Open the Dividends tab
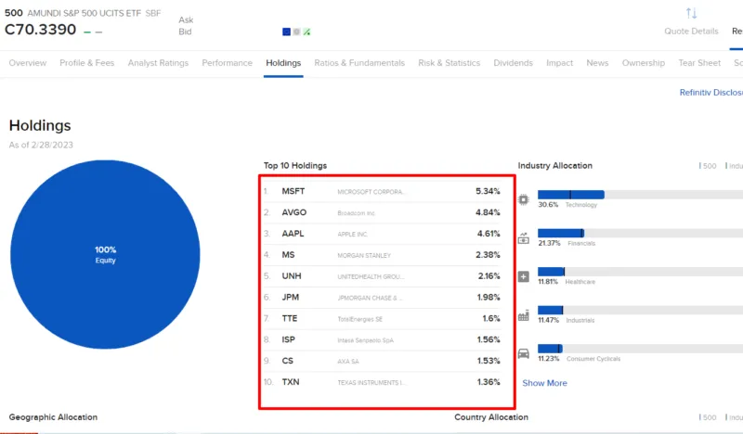 514,63
